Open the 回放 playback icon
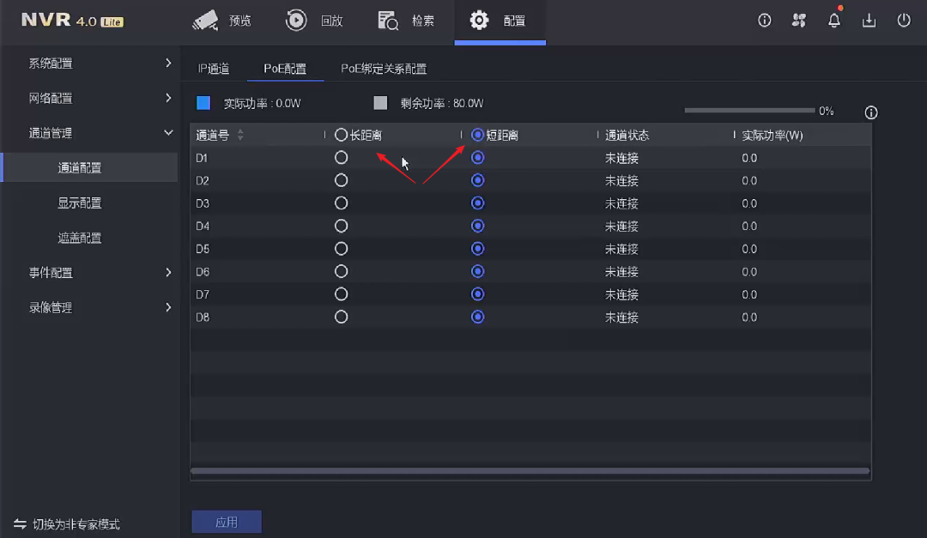Screen dimensions: 927x538 point(295,21)
